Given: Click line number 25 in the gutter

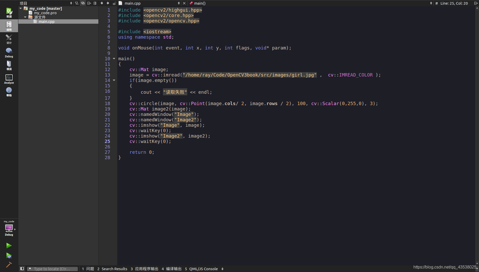Looking at the screenshot, I should pyautogui.click(x=107, y=141).
